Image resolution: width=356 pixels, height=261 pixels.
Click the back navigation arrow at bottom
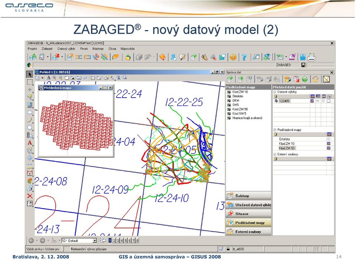[31, 240]
